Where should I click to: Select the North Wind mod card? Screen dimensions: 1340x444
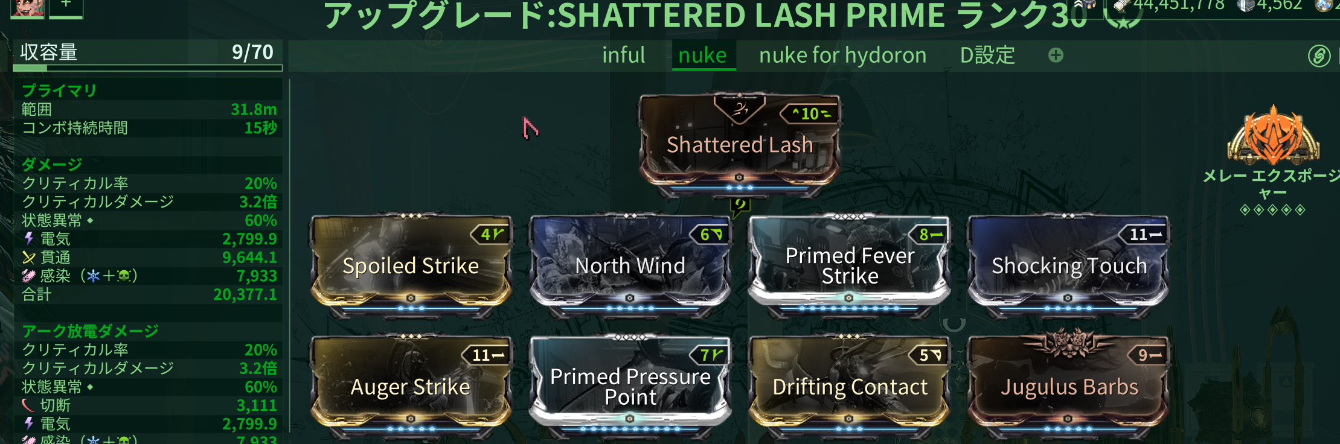click(x=630, y=265)
